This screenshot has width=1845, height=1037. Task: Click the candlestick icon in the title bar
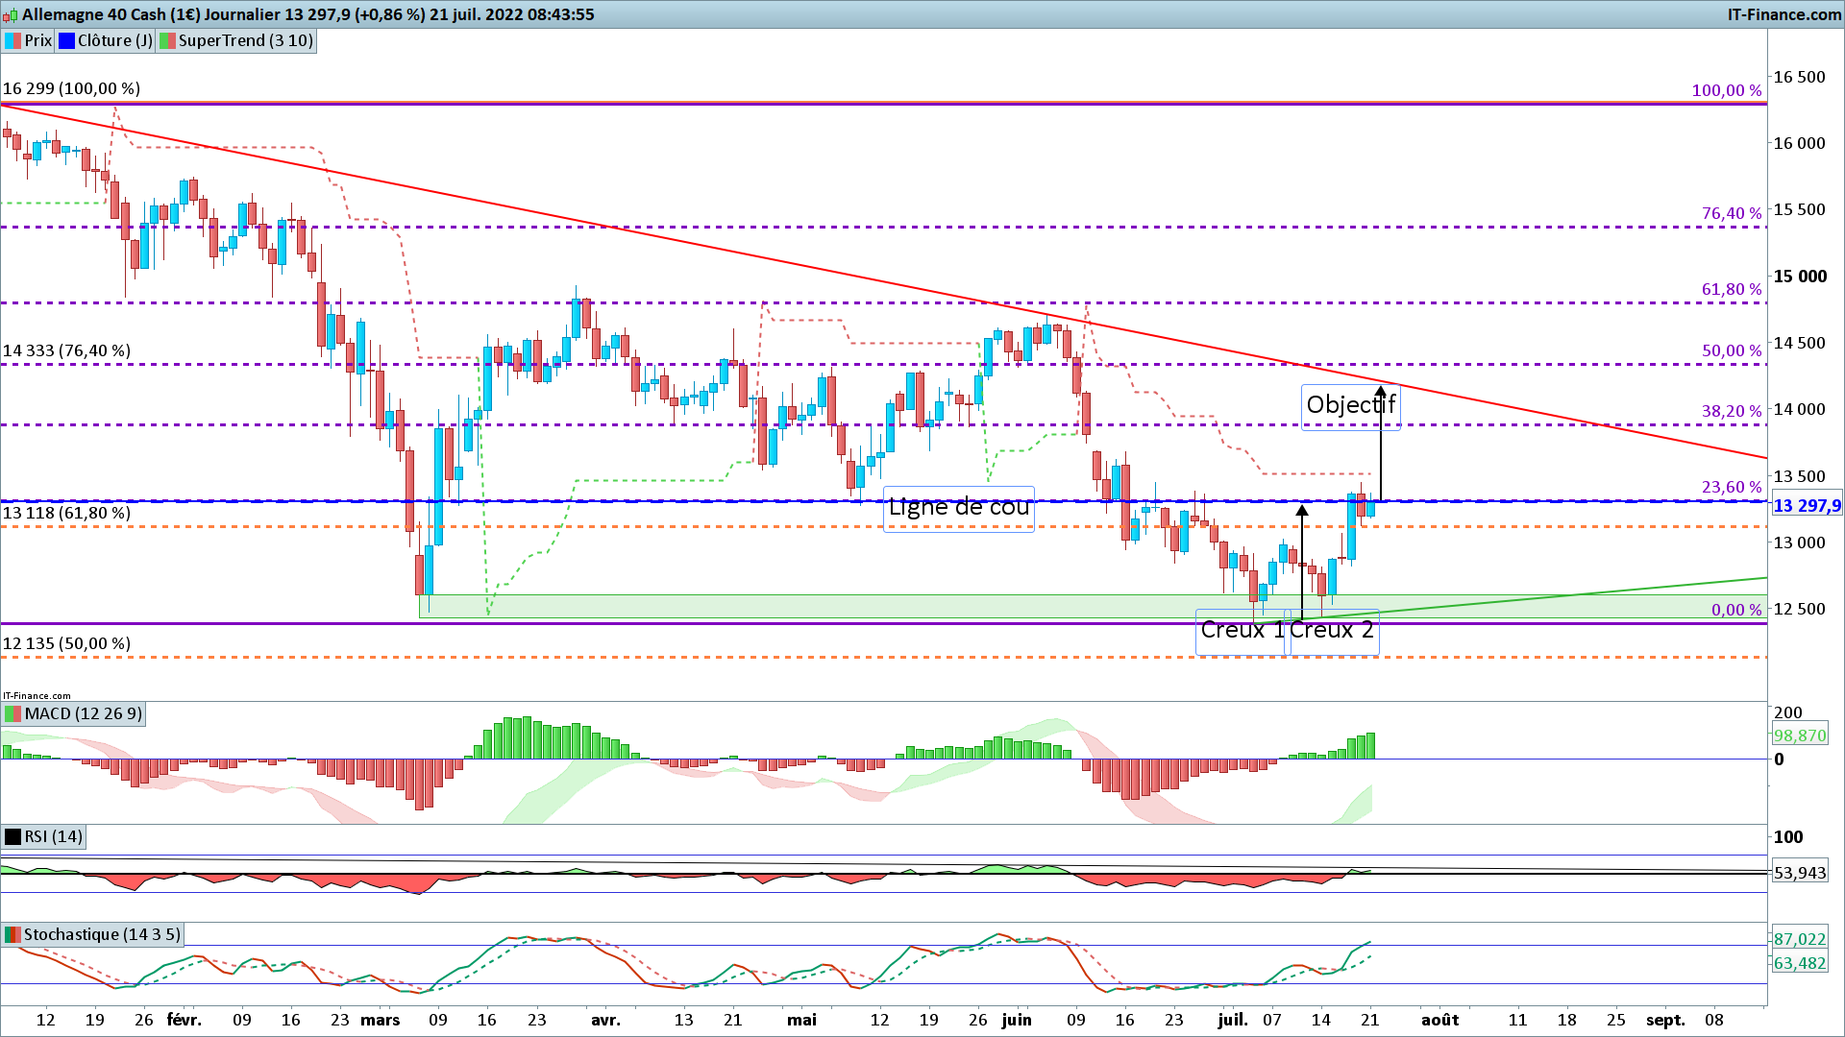pos(11,14)
